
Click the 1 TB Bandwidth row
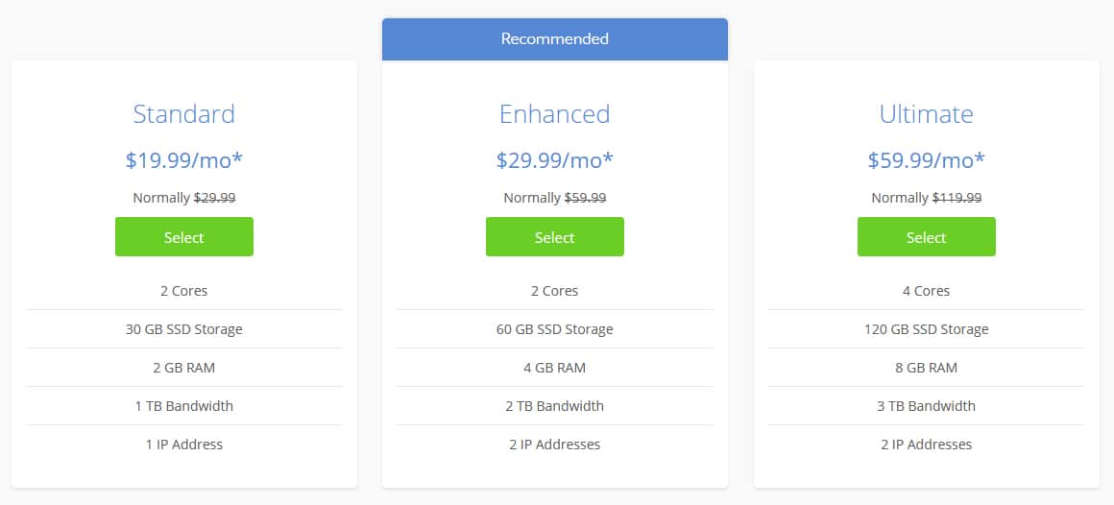pyautogui.click(x=184, y=406)
